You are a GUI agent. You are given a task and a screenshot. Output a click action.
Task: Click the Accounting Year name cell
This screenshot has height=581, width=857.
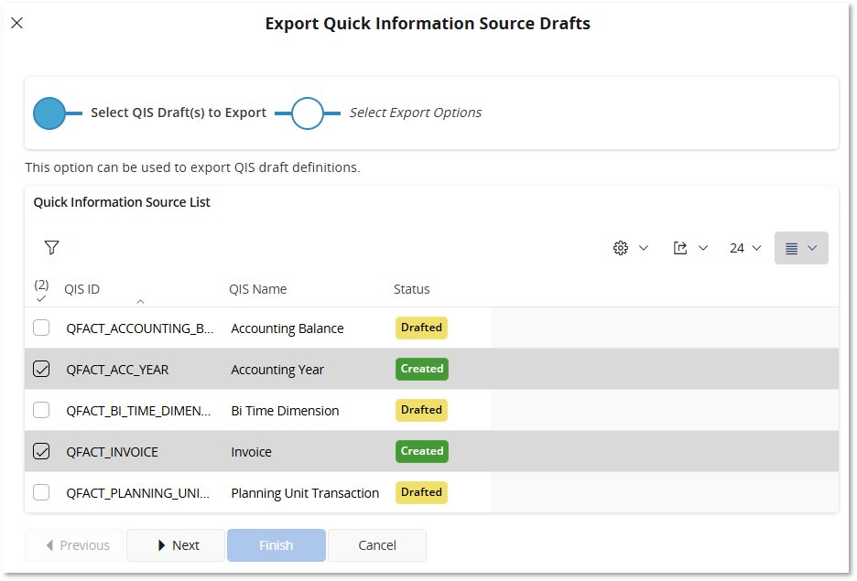coord(277,370)
